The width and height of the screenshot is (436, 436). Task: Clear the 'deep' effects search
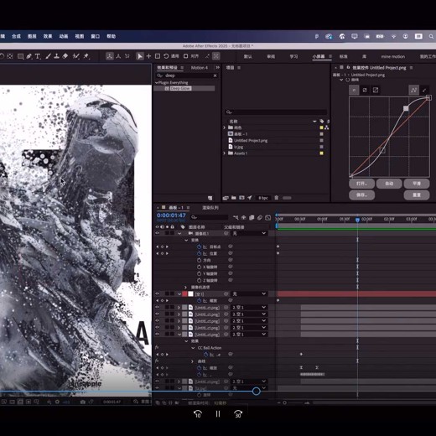point(215,75)
